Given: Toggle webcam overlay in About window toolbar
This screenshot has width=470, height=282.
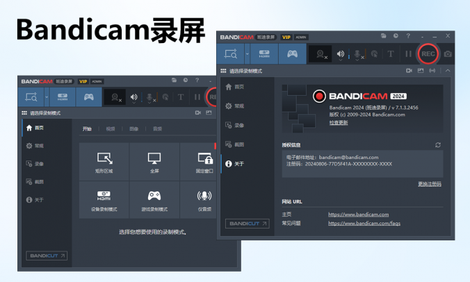Looking at the screenshot, I should (321, 54).
